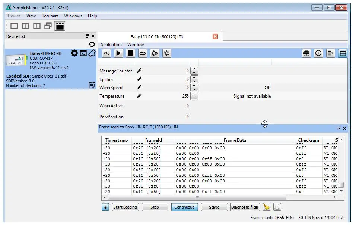Screen dimensions: 353x225
Task: Click the Start Logging button
Action: (x=125, y=207)
